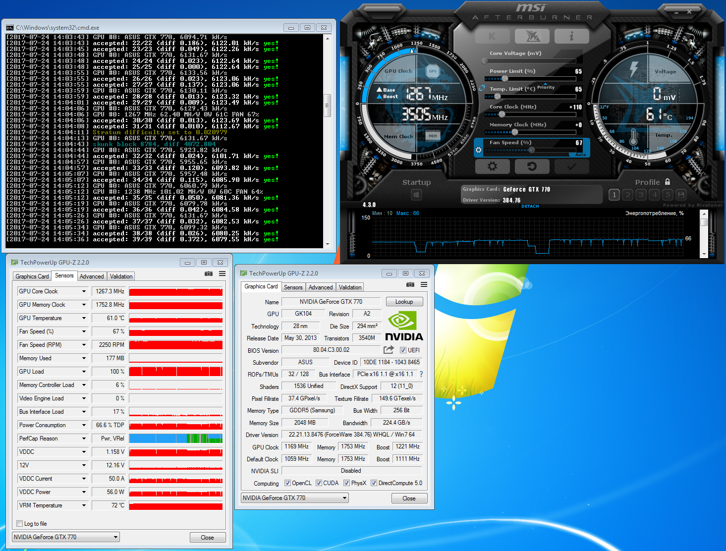Open the Power Consumption sensor dropdown
726x551 pixels.
84,425
